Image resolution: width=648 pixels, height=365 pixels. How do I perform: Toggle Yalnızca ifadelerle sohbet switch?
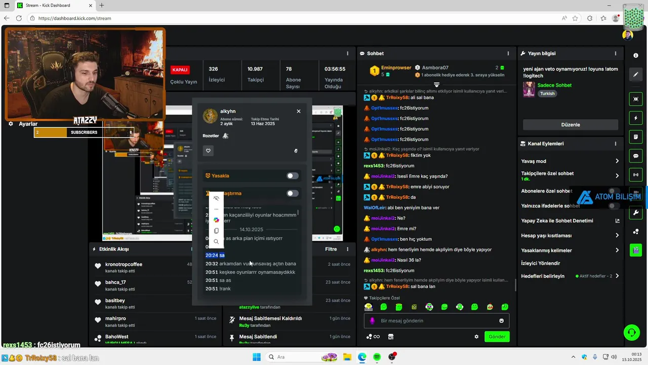point(614,206)
